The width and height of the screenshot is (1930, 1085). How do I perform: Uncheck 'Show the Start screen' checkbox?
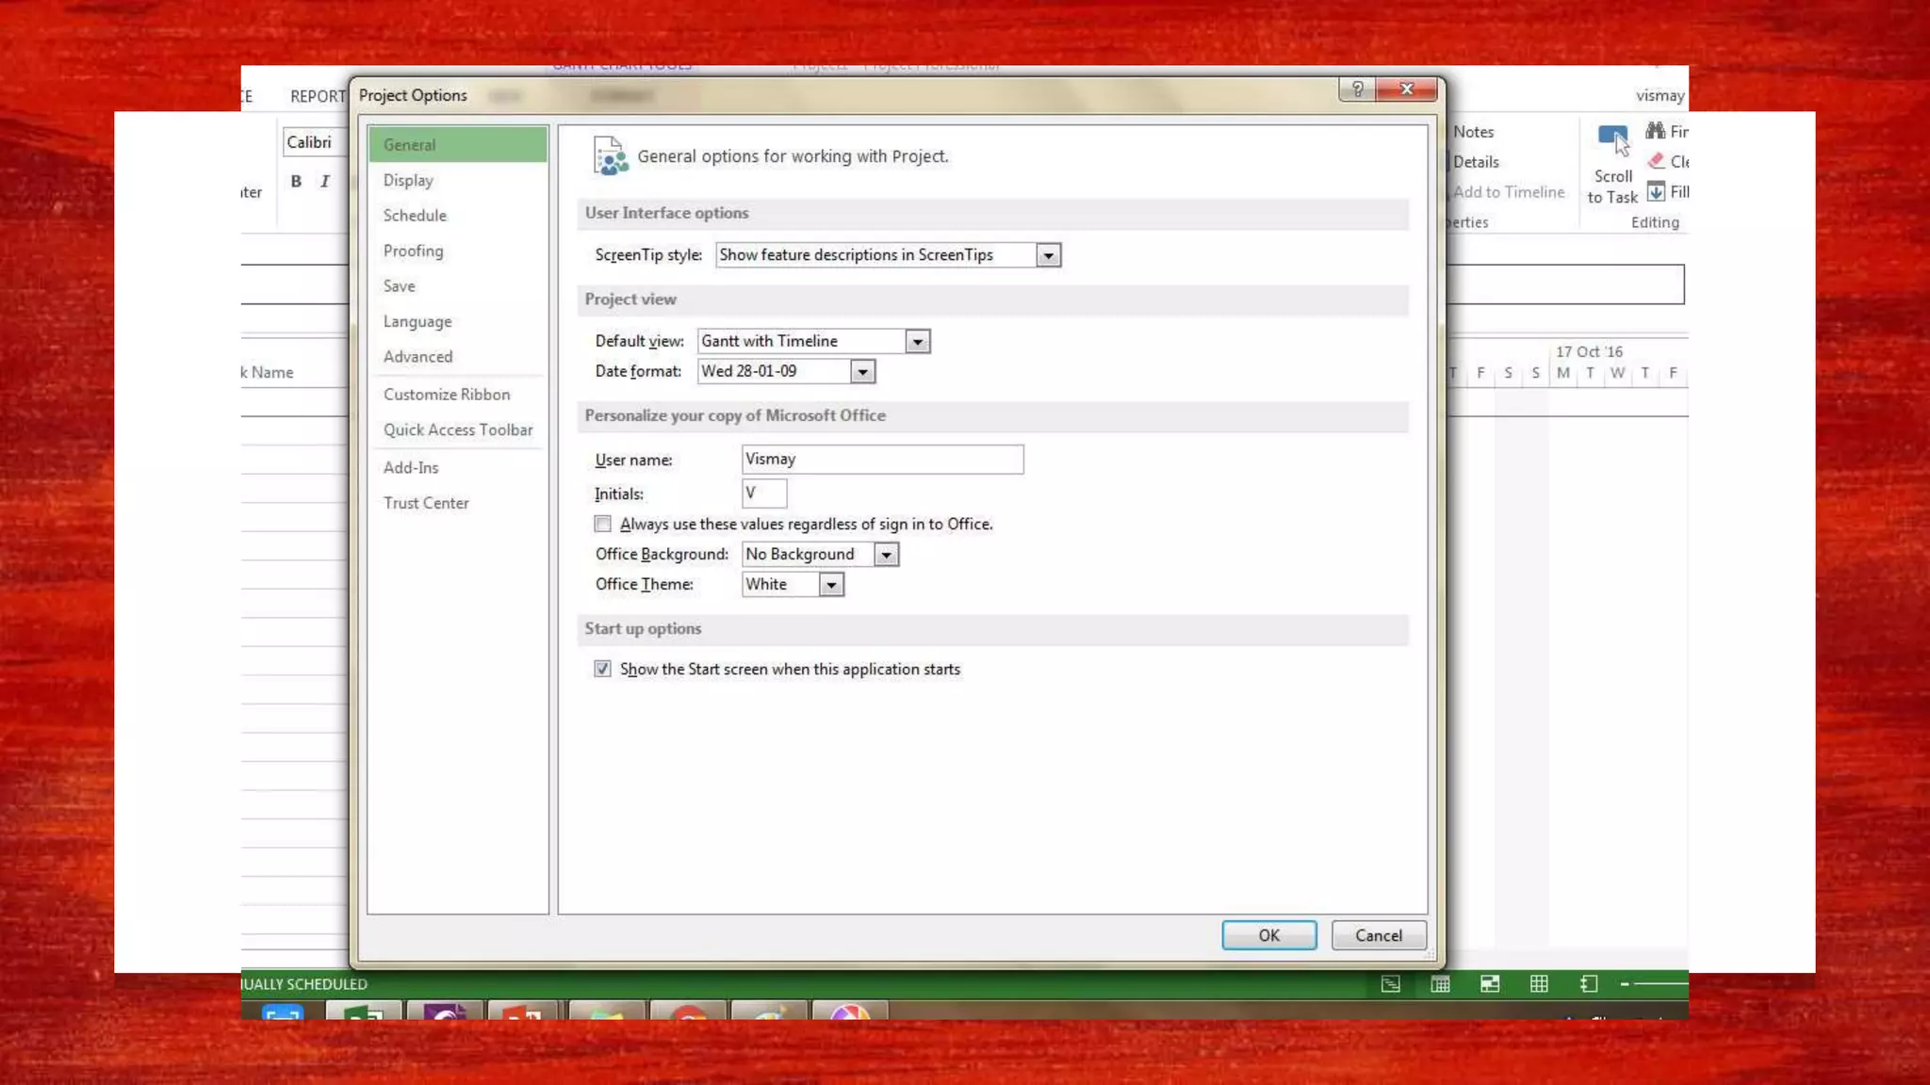[603, 669]
